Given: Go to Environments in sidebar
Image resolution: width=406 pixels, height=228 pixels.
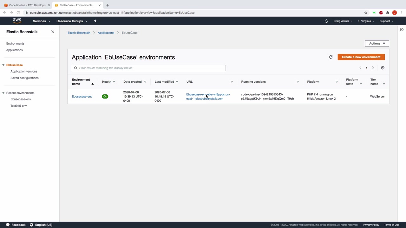Looking at the screenshot, I should click(x=15, y=43).
